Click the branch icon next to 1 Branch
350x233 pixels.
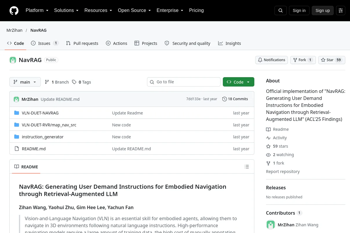click(x=47, y=82)
